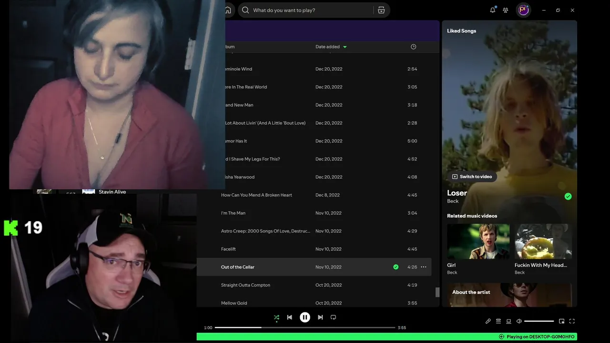Open the Browse icon in search bar

click(x=381, y=10)
